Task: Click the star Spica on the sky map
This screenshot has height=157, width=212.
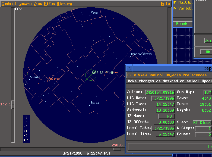Action: tap(90, 105)
